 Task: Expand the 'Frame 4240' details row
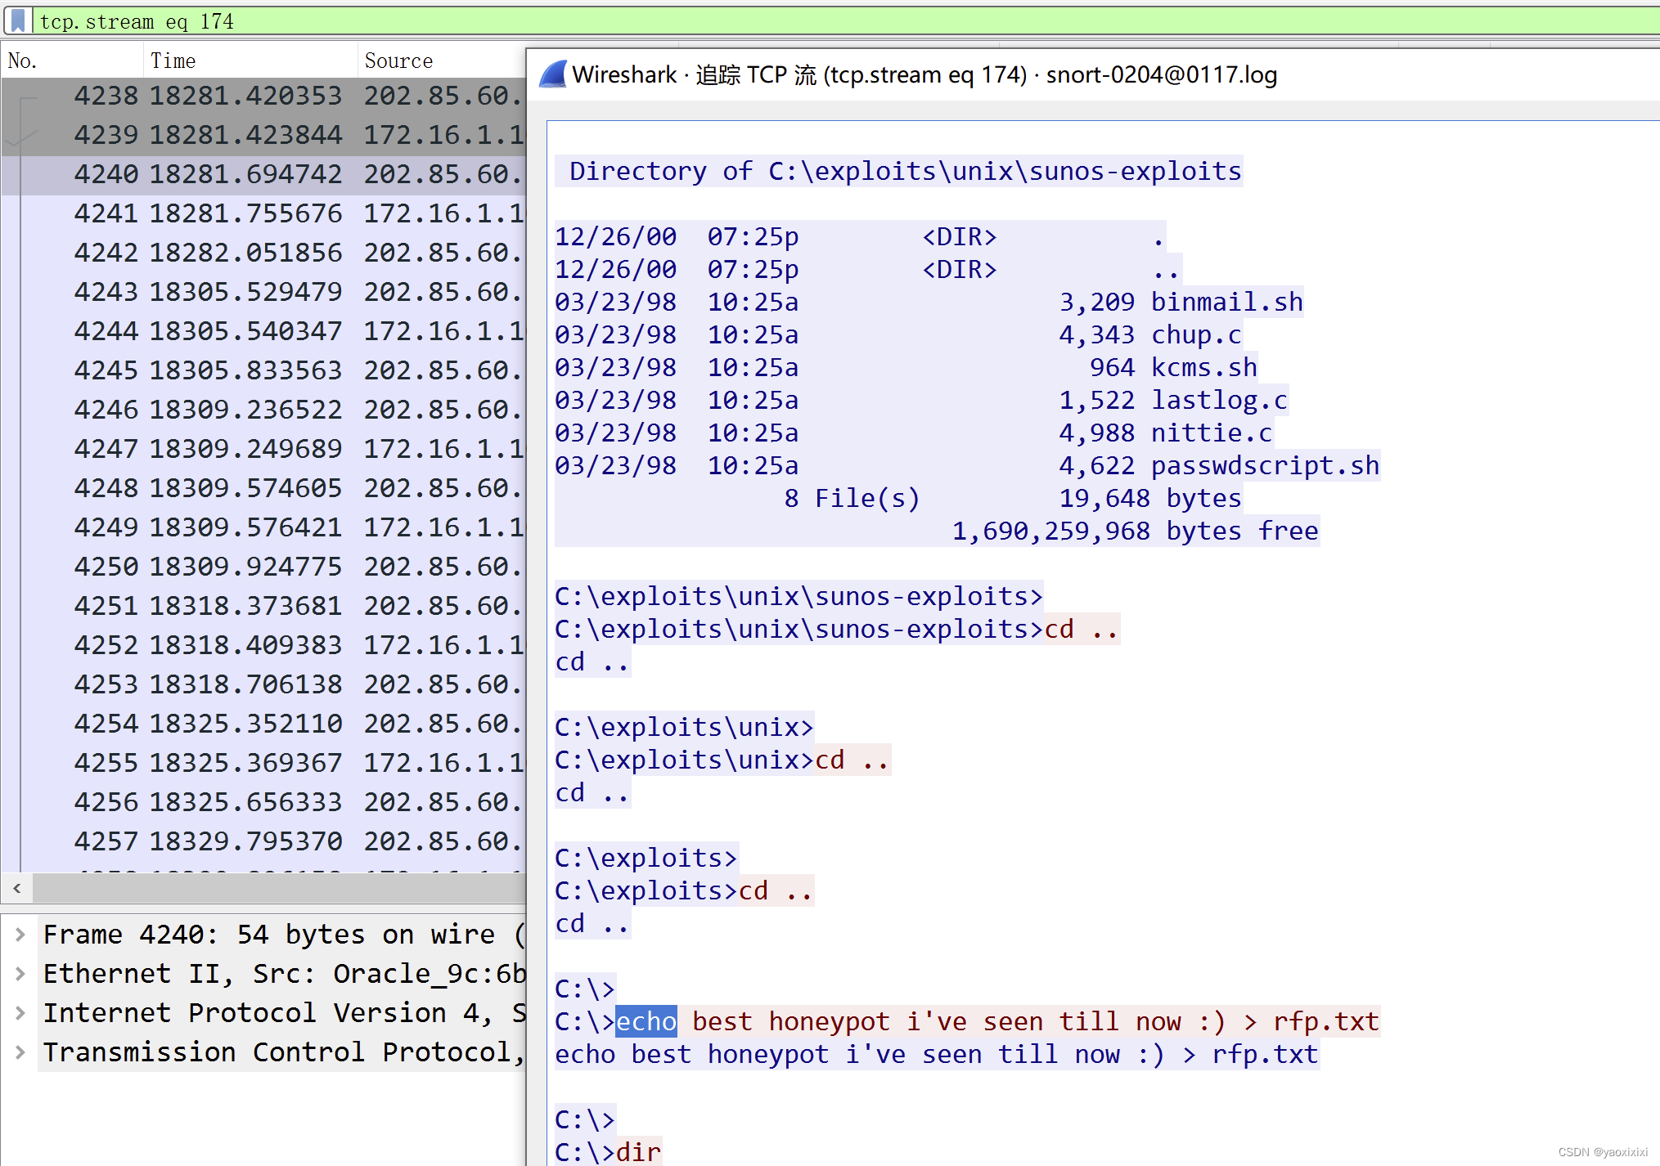(x=20, y=935)
